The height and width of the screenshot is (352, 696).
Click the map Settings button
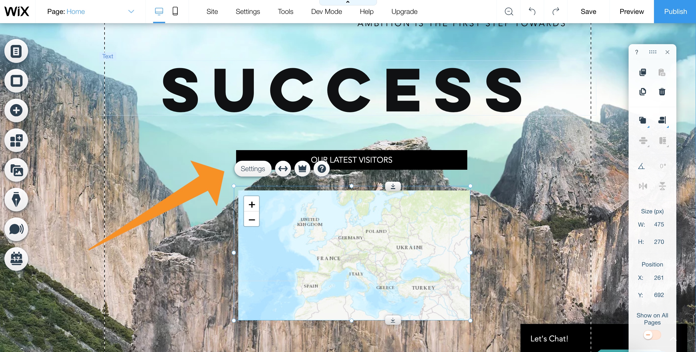pyautogui.click(x=253, y=168)
